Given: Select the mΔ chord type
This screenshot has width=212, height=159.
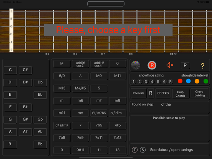Looking at the screenshot, I should pyautogui.click(x=80, y=113).
